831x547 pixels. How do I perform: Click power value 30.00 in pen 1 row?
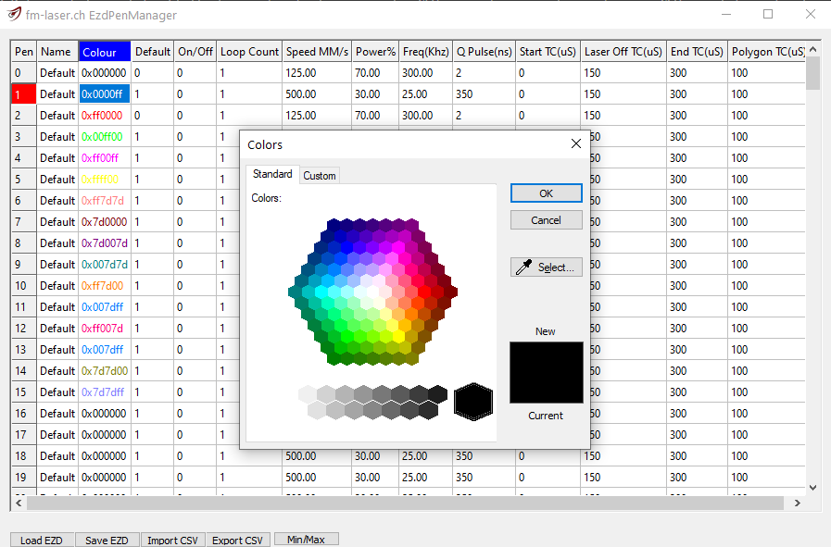tap(375, 94)
